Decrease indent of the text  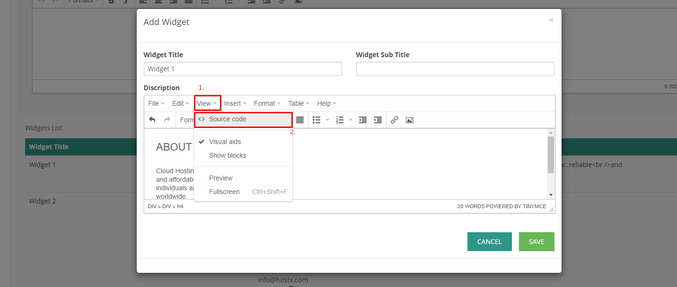point(363,120)
